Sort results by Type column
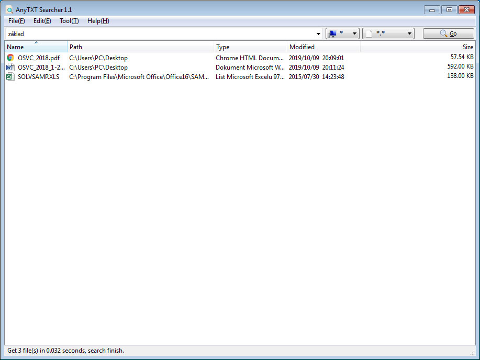The height and width of the screenshot is (360, 480). point(250,47)
